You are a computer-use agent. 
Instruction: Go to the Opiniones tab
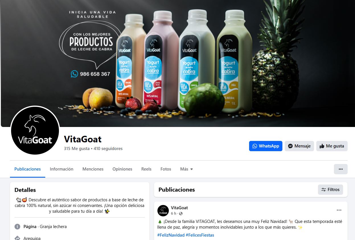[x=122, y=169]
